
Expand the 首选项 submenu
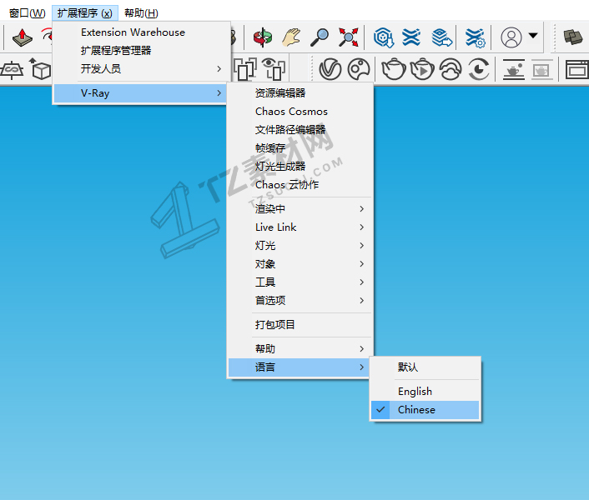click(300, 301)
